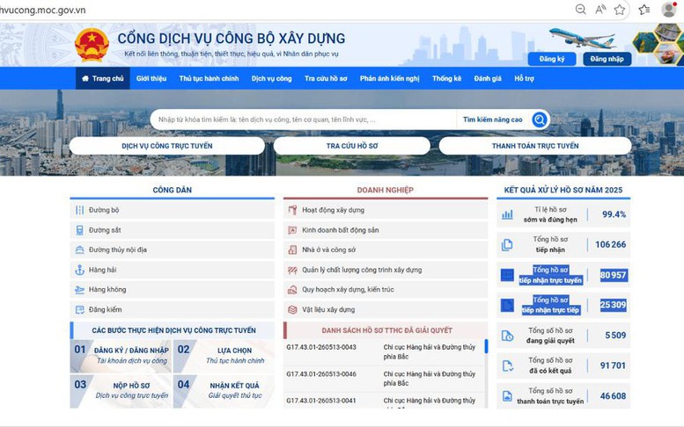The width and height of the screenshot is (684, 427).
Task: Click icon beside hồ sơ đã có kết quả
Action: click(507, 365)
